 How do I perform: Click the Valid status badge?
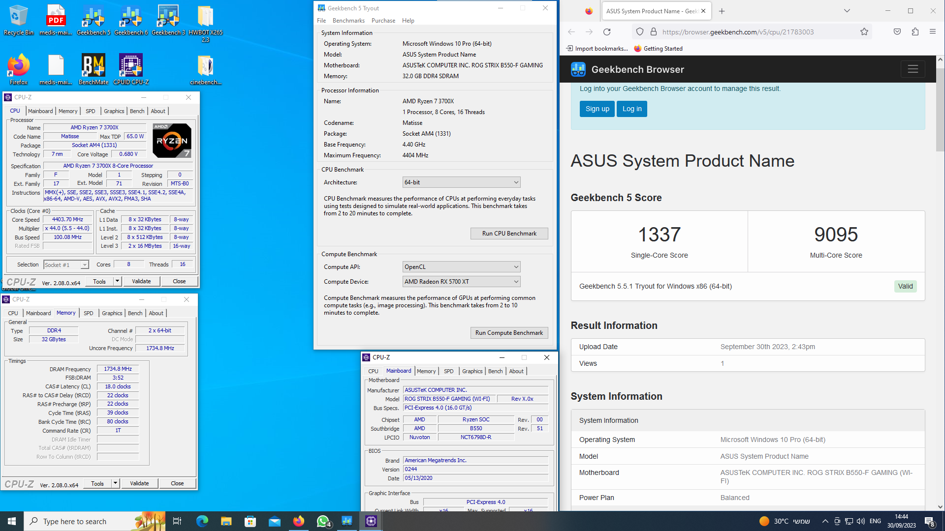coord(905,286)
